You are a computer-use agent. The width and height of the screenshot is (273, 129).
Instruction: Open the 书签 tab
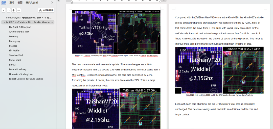20,3
